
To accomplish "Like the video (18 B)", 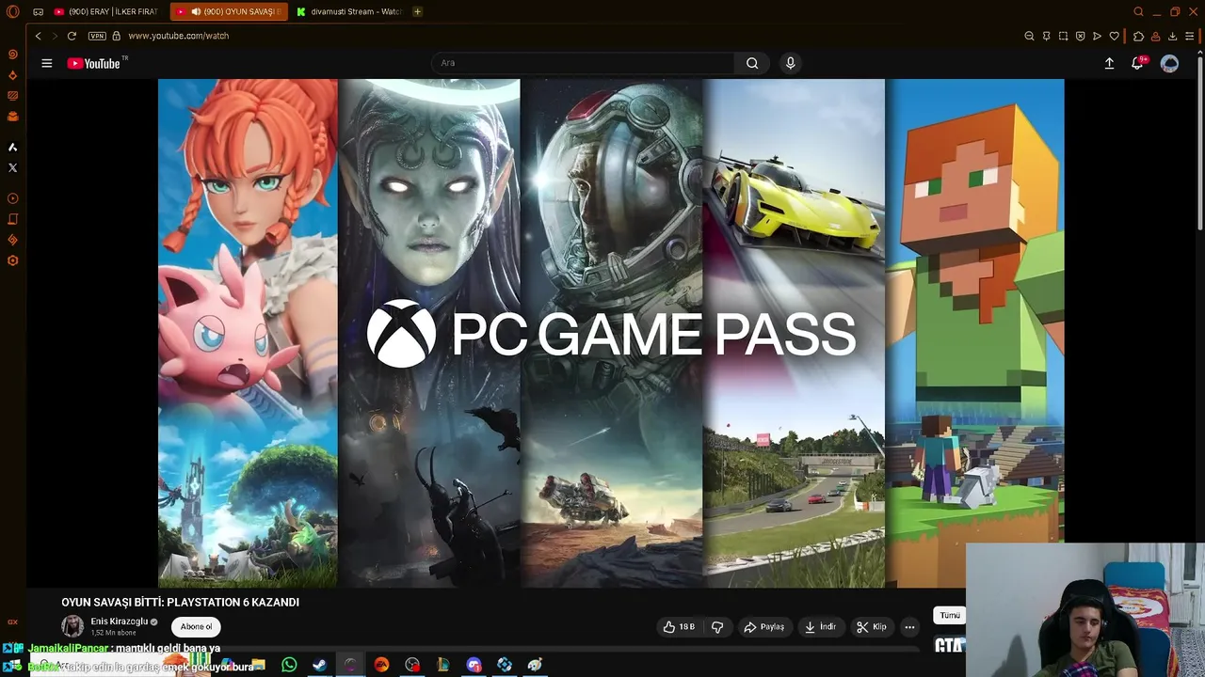I will click(x=680, y=626).
